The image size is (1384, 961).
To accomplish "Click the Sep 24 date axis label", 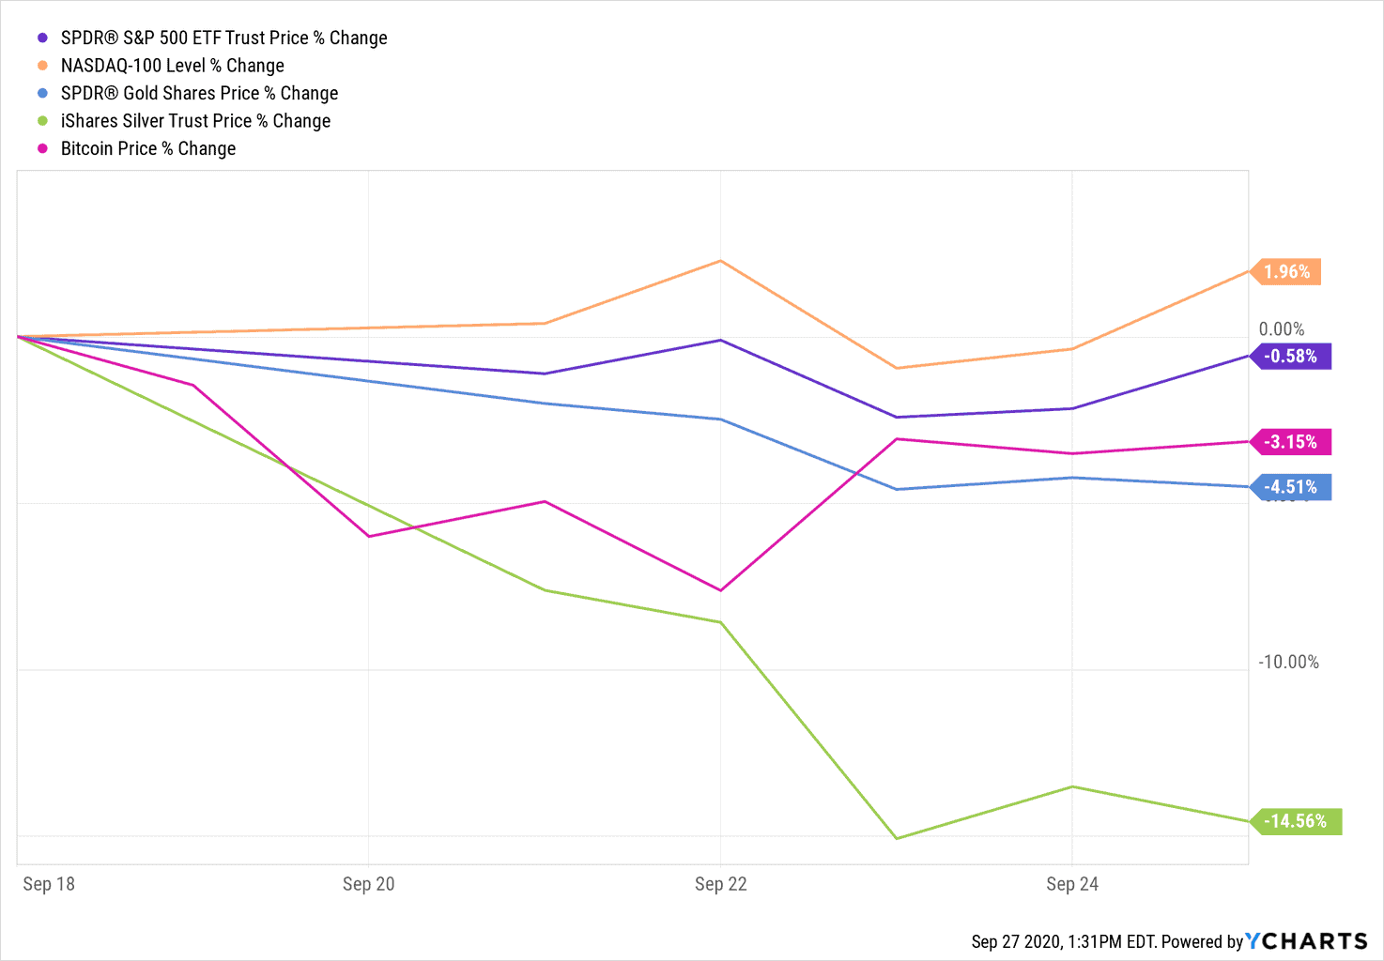I will pos(1072,884).
